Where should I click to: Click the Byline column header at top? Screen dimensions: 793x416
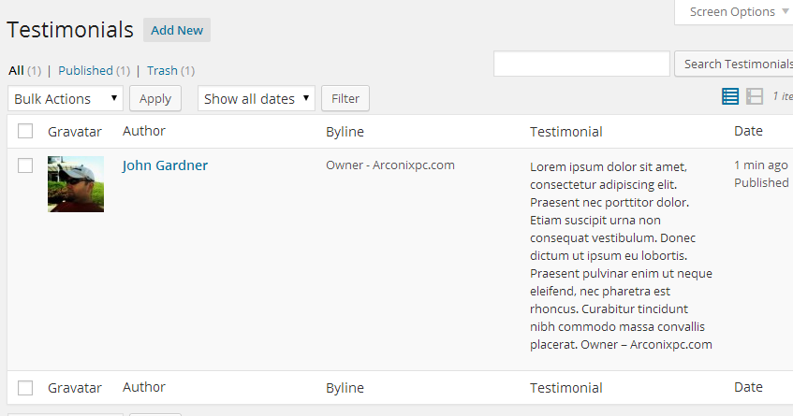pos(345,132)
